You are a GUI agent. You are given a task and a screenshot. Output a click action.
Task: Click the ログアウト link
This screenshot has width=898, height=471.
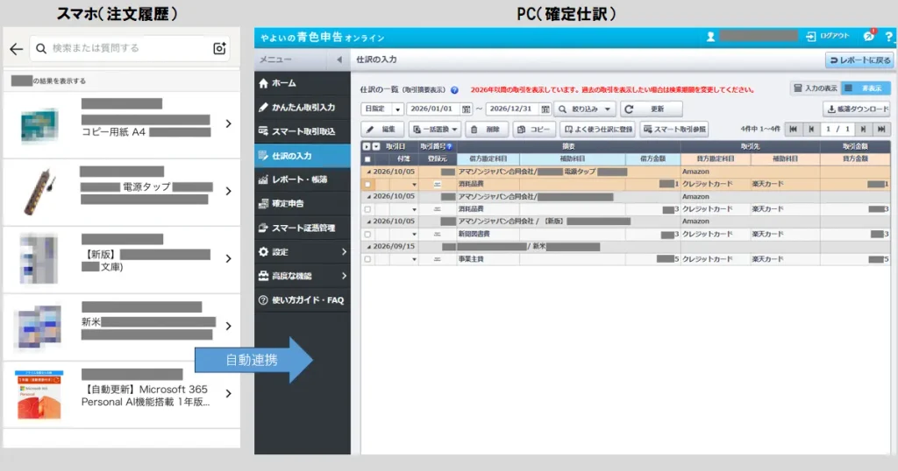coord(828,36)
